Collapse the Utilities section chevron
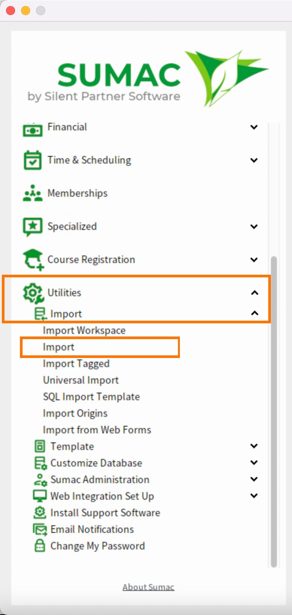Viewport: 292px width, 615px height. tap(255, 293)
